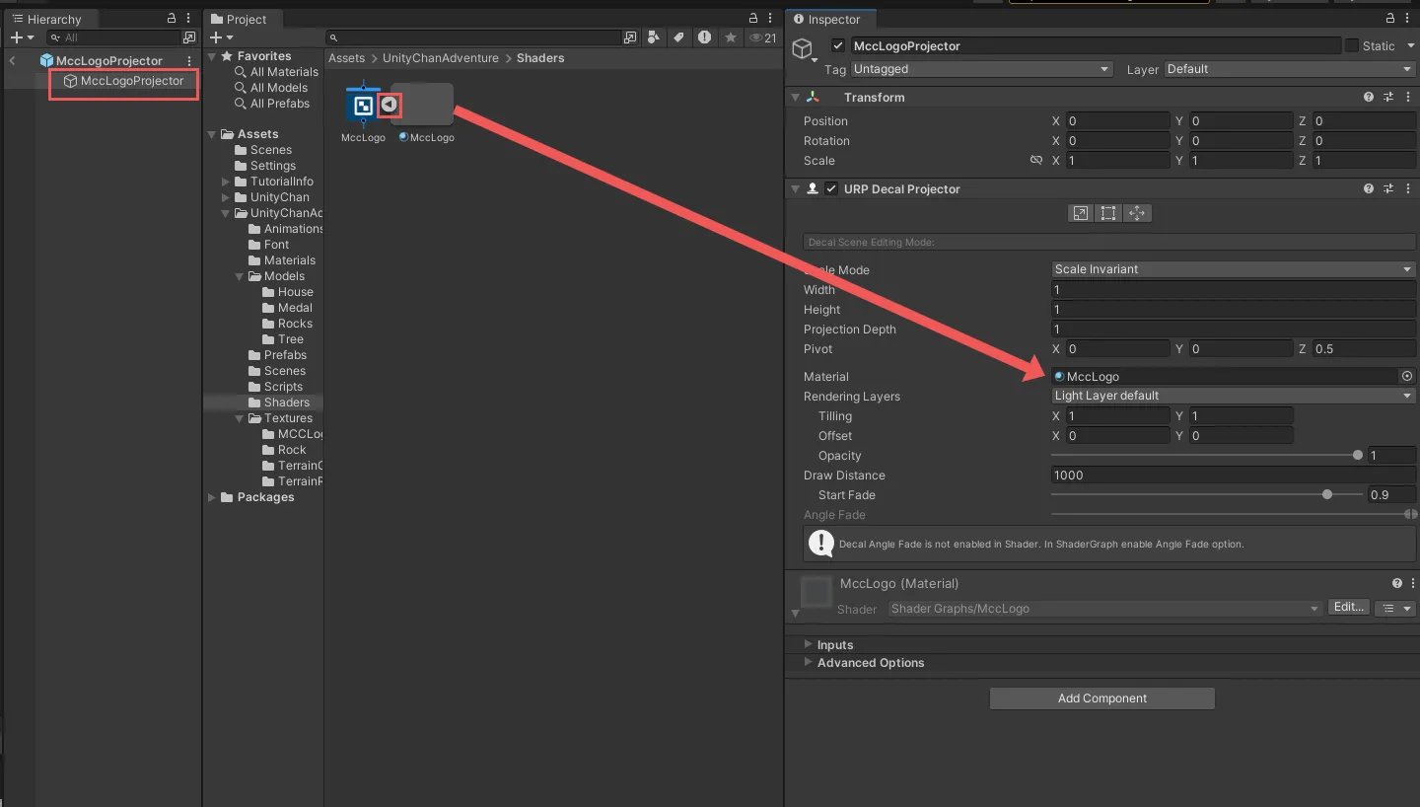1420x807 pixels.
Task: Disable the URP Decal Projector component checkbox
Action: [831, 188]
